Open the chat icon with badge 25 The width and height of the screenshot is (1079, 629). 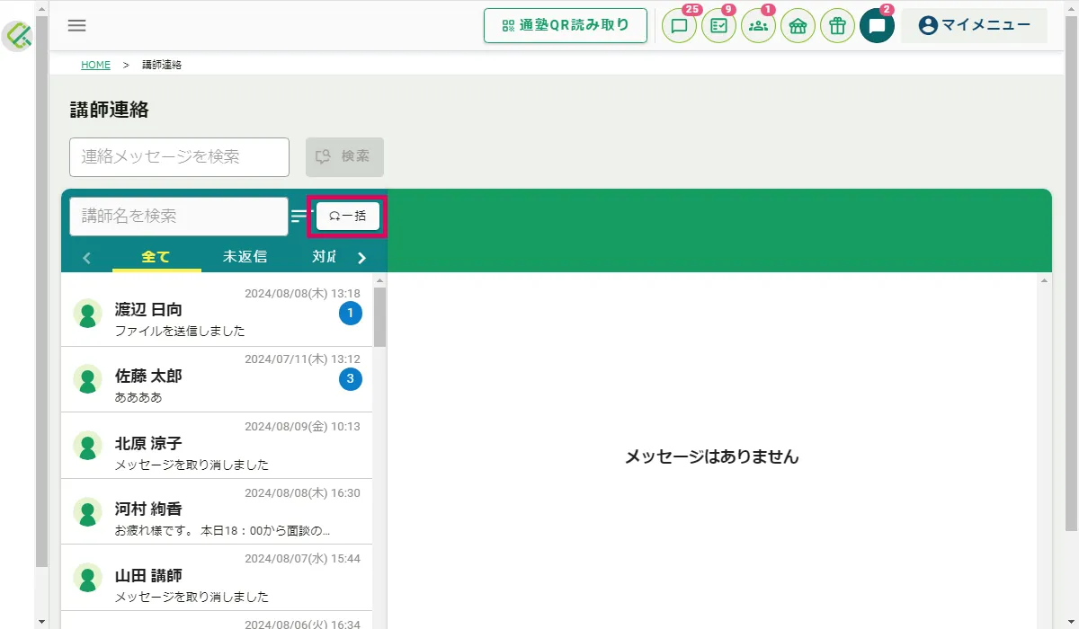pyautogui.click(x=679, y=26)
